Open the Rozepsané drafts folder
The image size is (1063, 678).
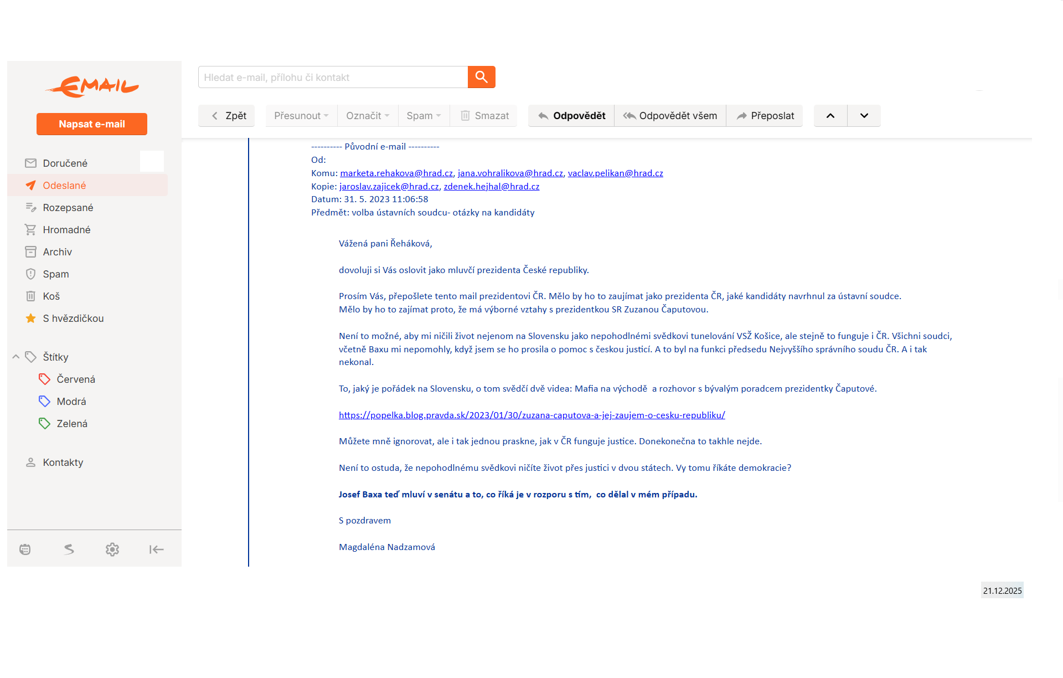(x=68, y=208)
